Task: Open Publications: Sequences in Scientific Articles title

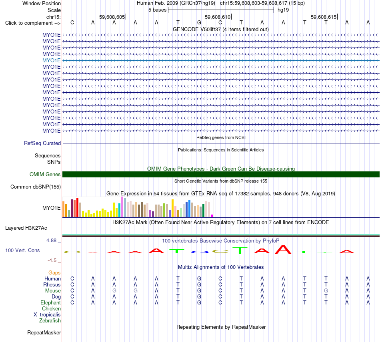Action: click(x=221, y=150)
